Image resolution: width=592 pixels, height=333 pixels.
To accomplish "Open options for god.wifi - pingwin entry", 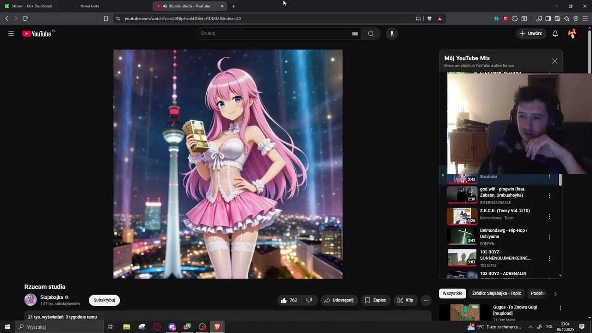I will pos(549,196).
